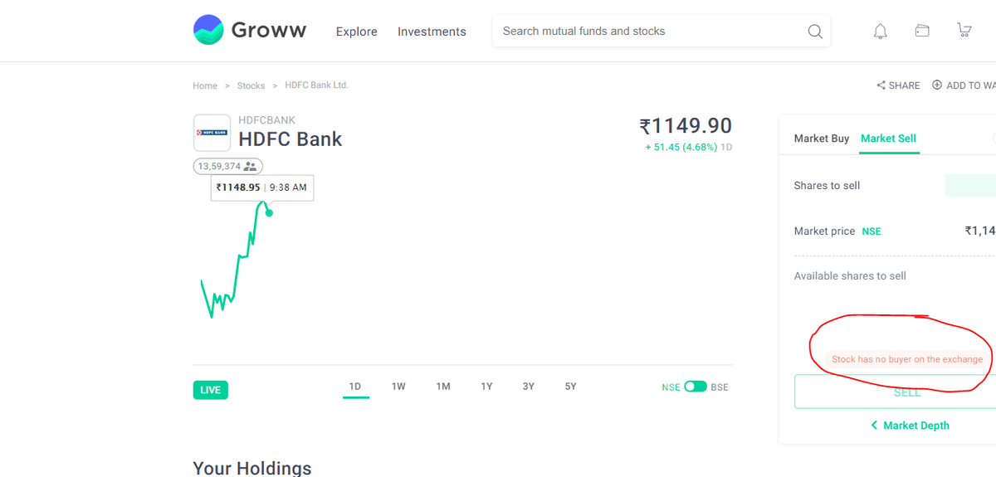Select the 5Y chart range

[570, 387]
